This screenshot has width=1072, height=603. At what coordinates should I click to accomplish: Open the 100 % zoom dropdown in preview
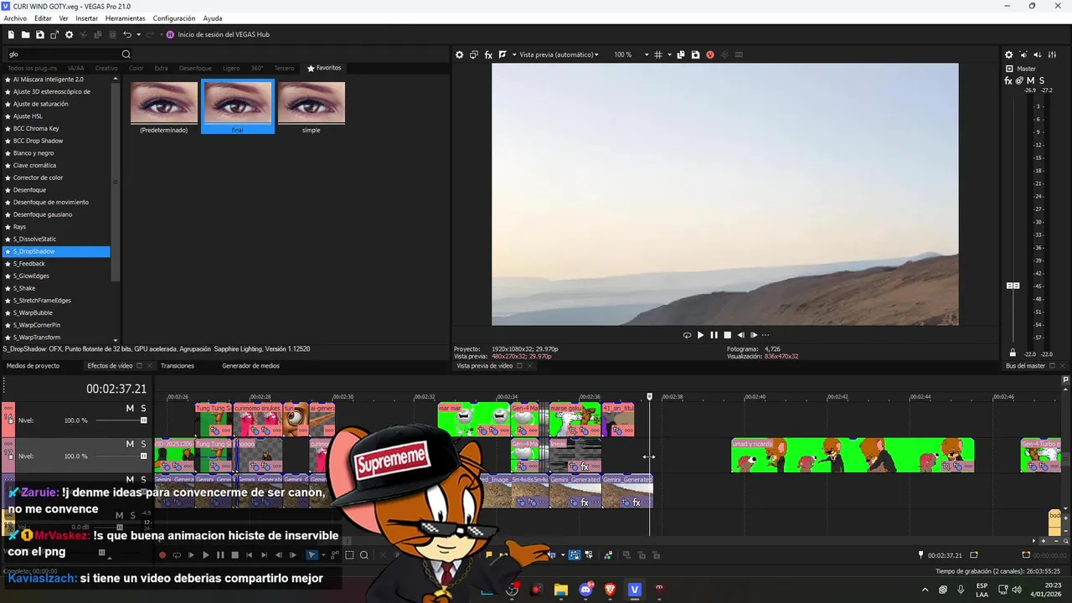(x=631, y=54)
